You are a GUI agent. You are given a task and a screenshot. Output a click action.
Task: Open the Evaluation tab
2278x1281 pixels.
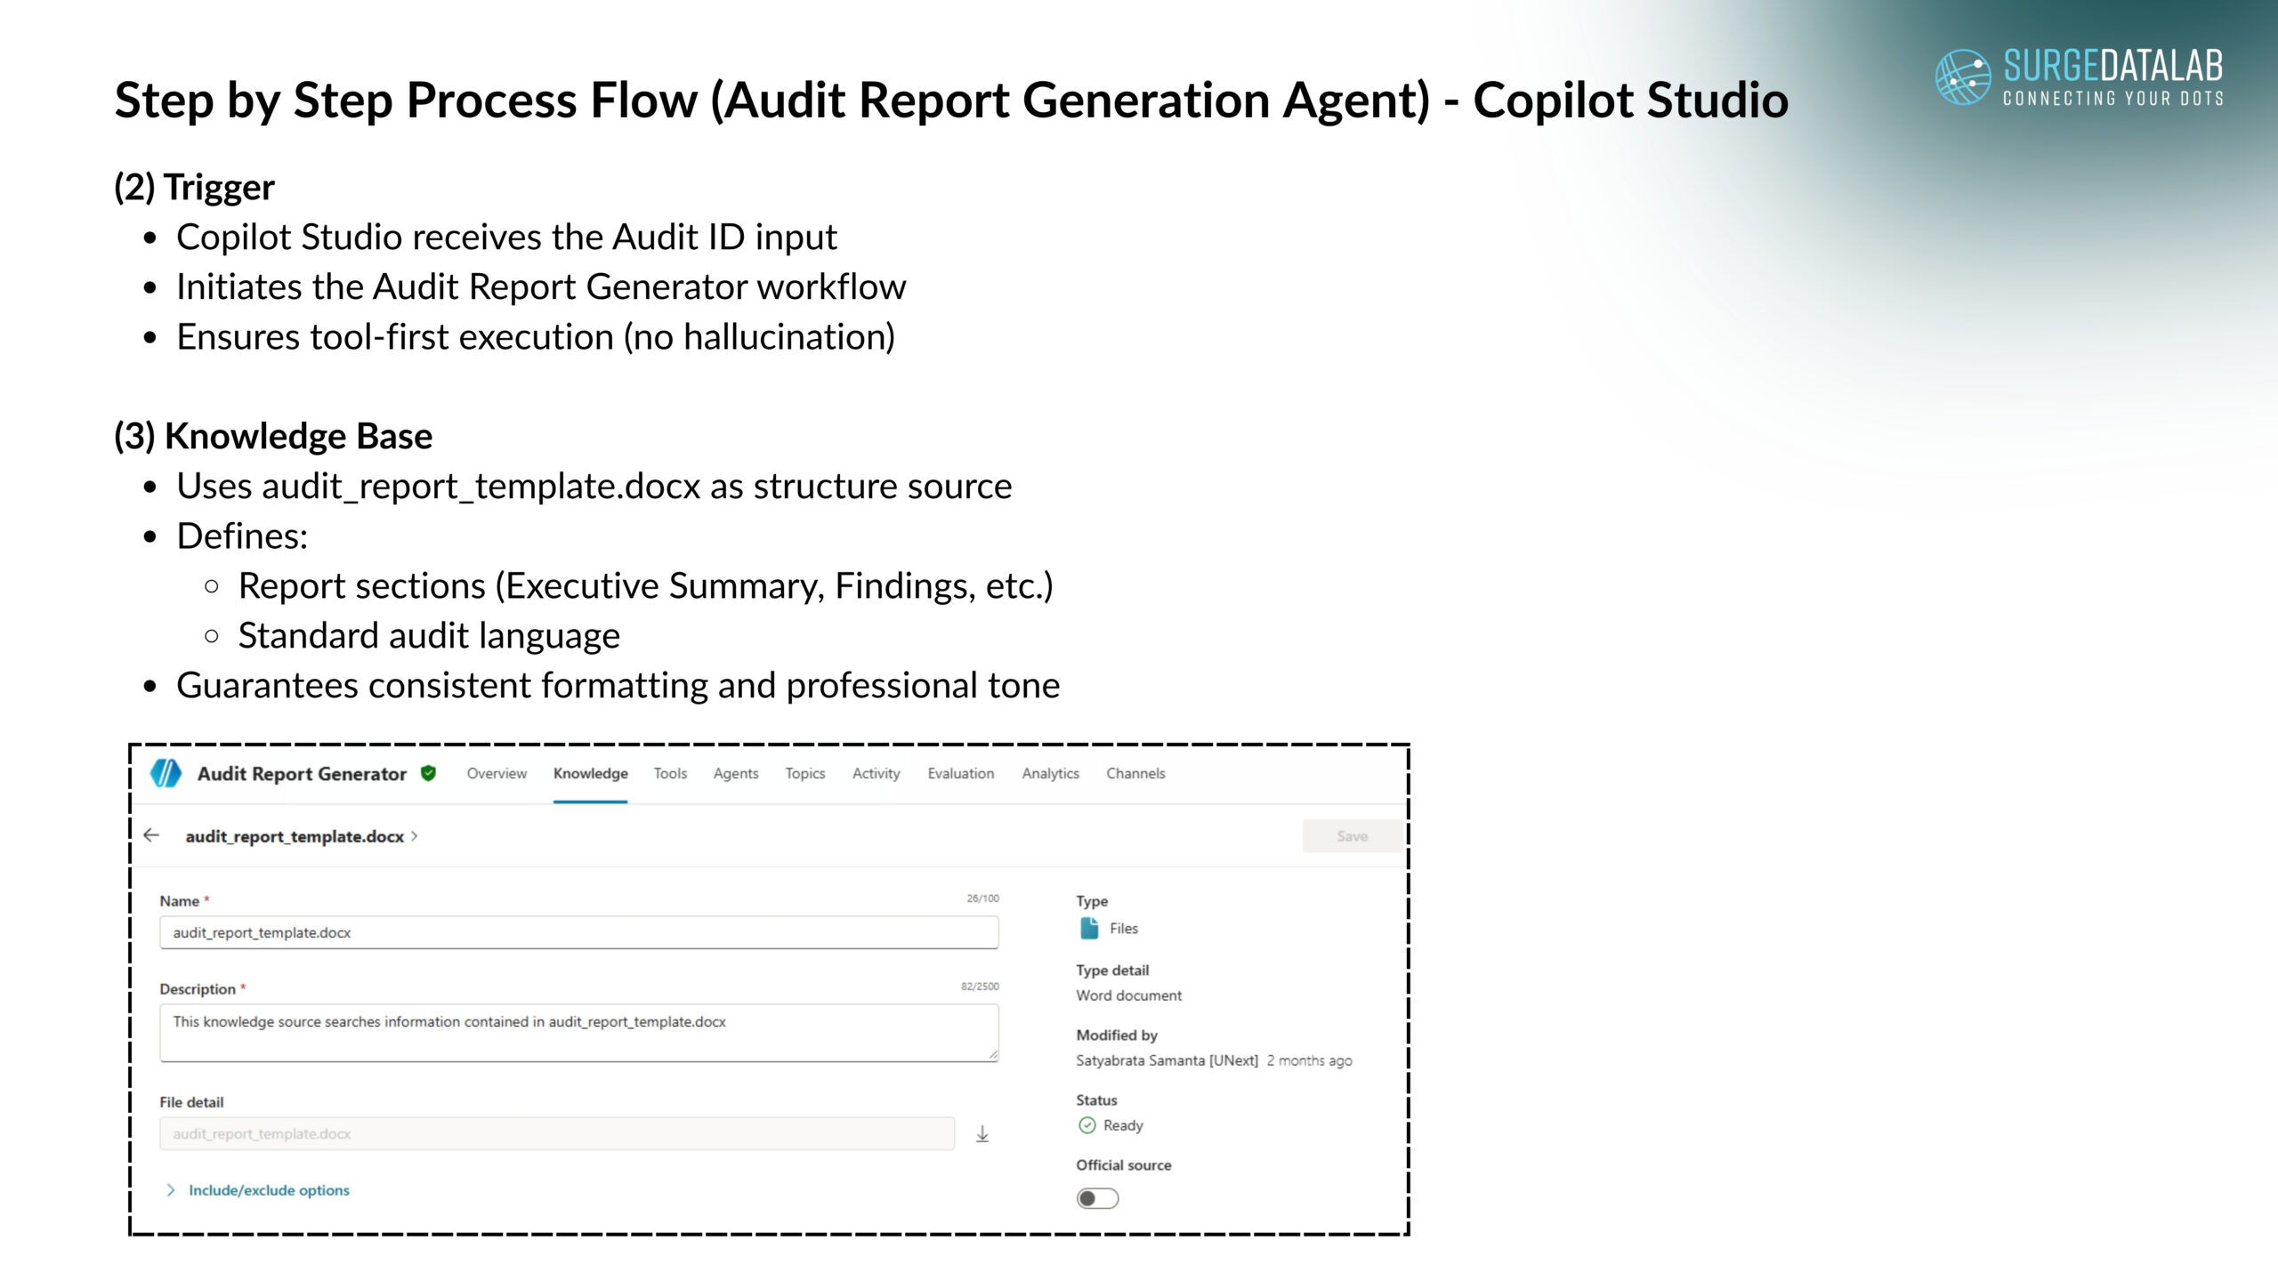coord(961,773)
